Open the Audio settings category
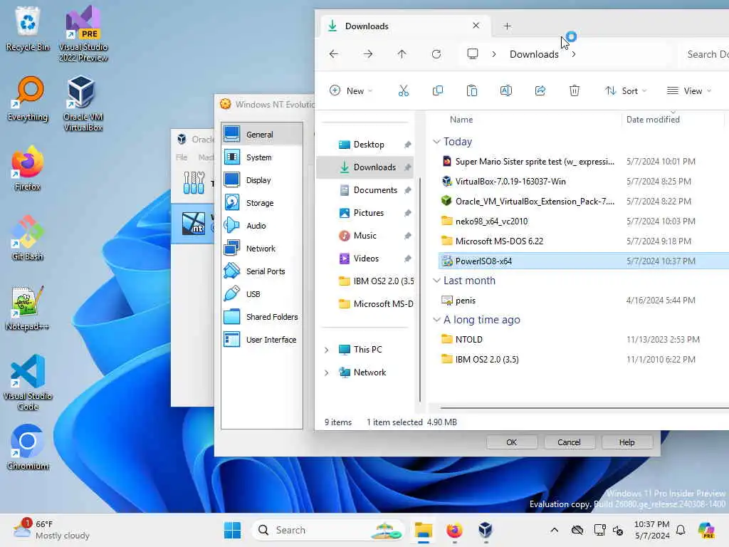729x547 pixels. [x=262, y=226]
